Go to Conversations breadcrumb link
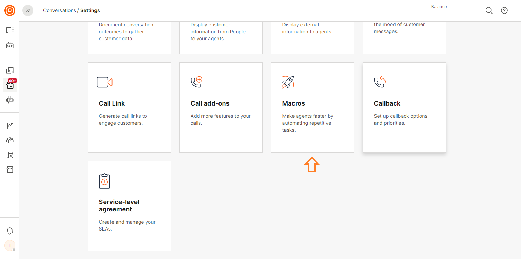521x259 pixels. coord(59,10)
